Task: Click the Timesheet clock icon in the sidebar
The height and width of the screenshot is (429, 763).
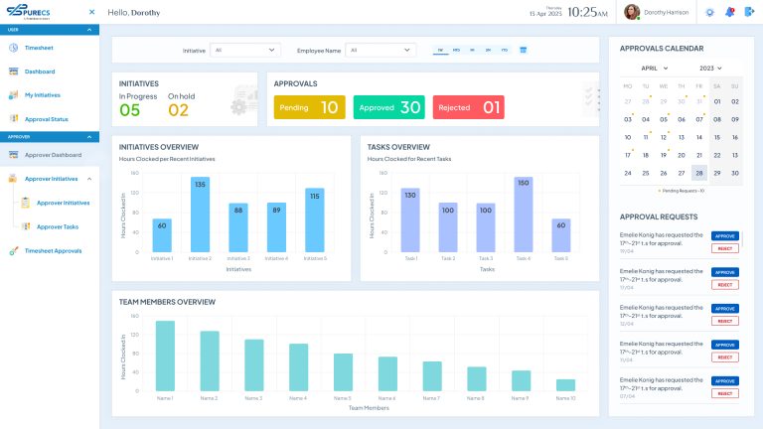Action: pyautogui.click(x=14, y=48)
